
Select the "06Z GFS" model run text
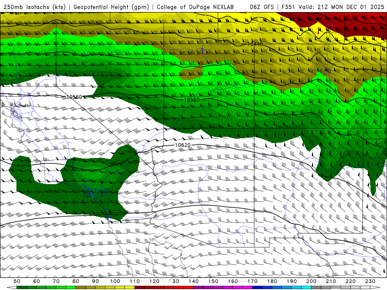coord(262,7)
